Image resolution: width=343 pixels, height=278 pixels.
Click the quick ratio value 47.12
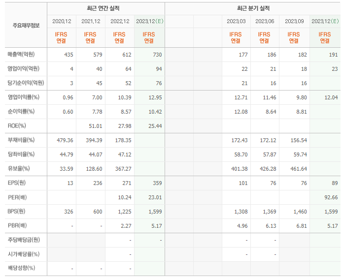click(x=125, y=154)
